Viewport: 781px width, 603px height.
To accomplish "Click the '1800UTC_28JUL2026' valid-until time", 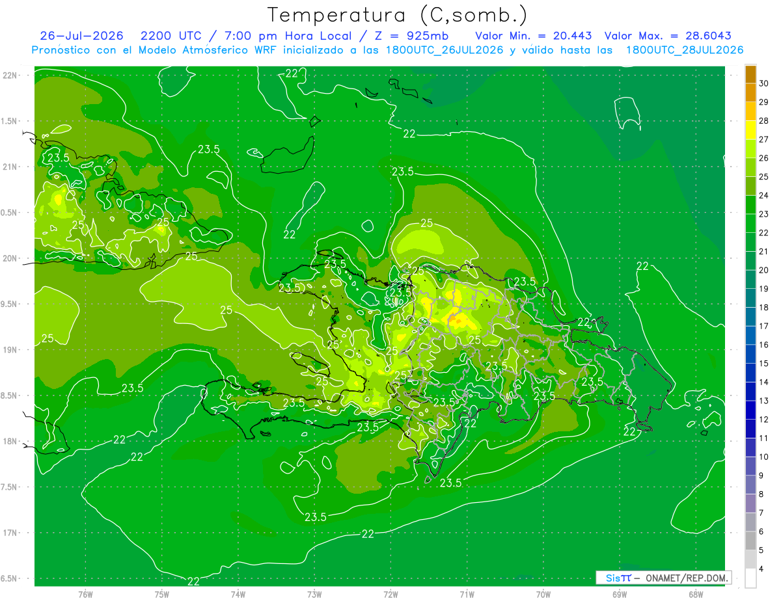I will point(685,50).
